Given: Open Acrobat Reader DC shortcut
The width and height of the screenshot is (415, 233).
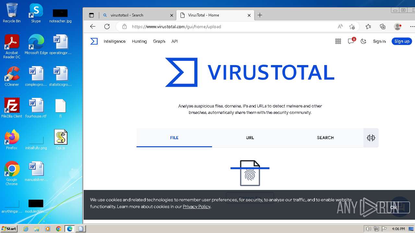Looking at the screenshot, I should (x=12, y=47).
